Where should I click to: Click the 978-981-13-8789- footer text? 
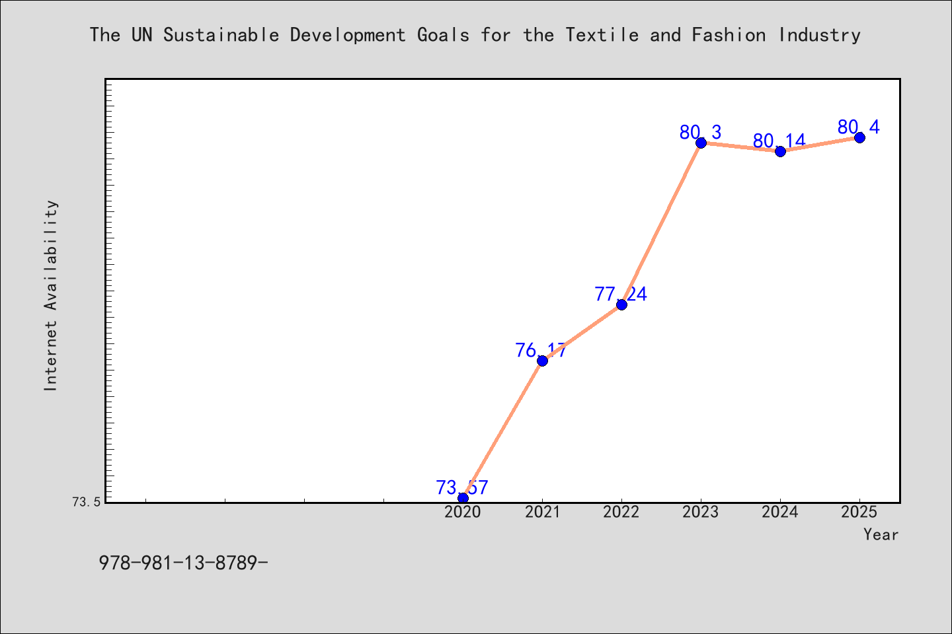click(x=183, y=563)
